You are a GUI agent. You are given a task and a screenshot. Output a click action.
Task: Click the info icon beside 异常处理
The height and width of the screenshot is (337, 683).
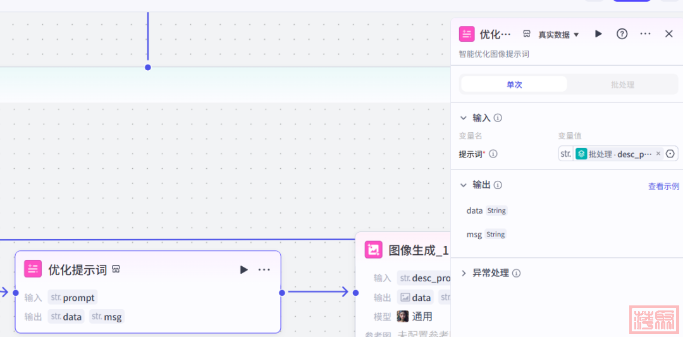tap(516, 273)
